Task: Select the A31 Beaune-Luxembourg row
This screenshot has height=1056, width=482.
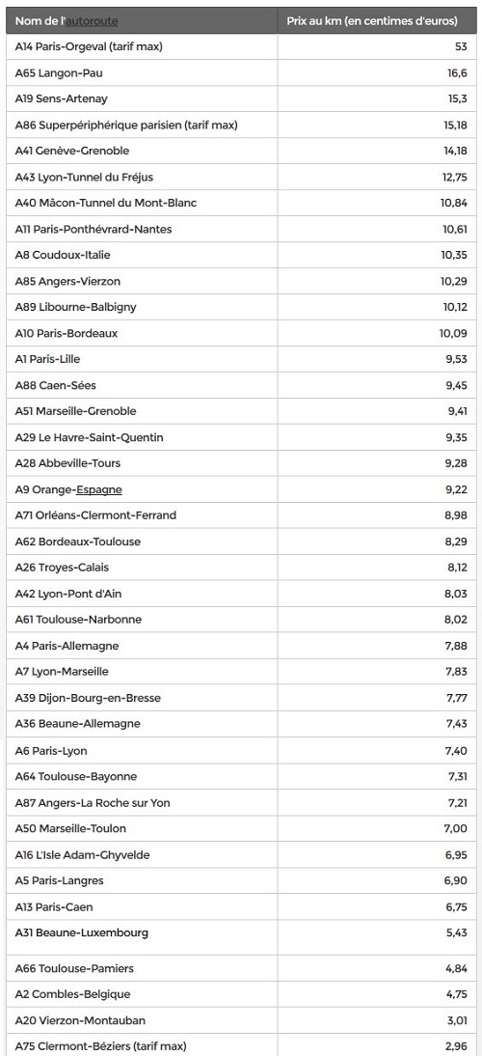Action: click(241, 937)
